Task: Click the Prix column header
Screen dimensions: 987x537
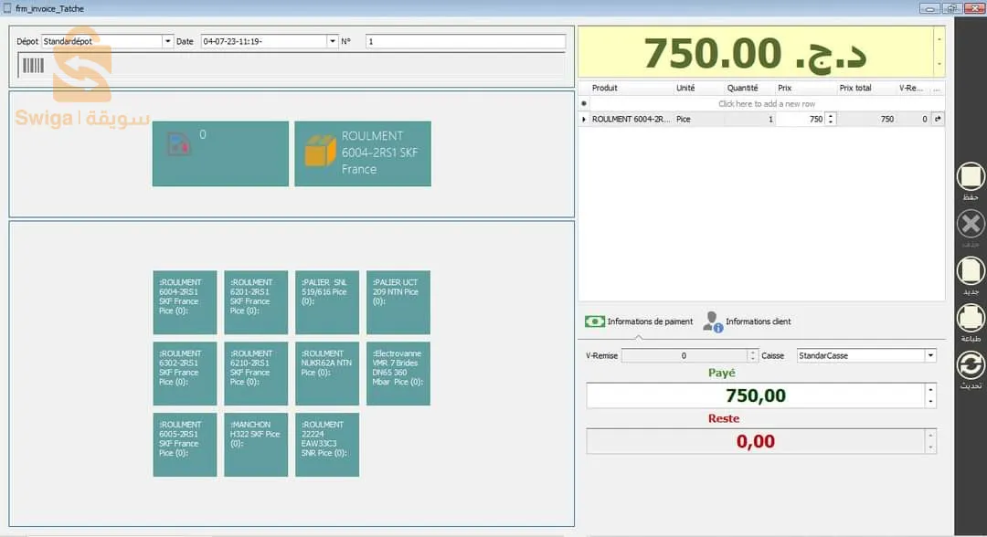Action: [805, 88]
